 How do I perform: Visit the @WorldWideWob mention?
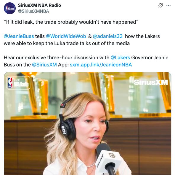pyautogui.click(x=66, y=36)
